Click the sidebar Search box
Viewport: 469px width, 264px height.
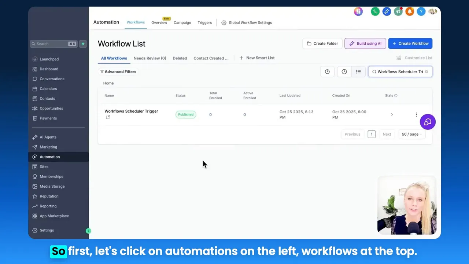coord(53,44)
